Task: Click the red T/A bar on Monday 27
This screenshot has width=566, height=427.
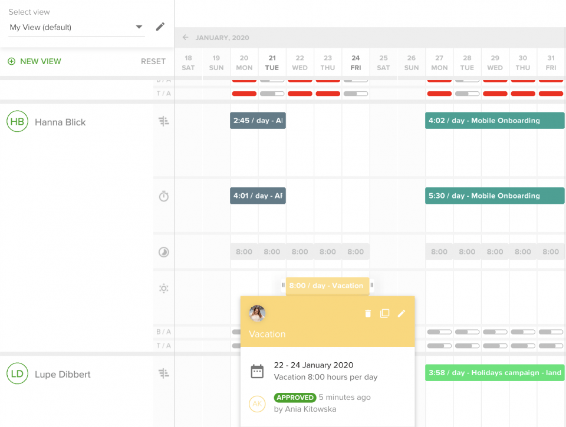Action: (x=439, y=94)
